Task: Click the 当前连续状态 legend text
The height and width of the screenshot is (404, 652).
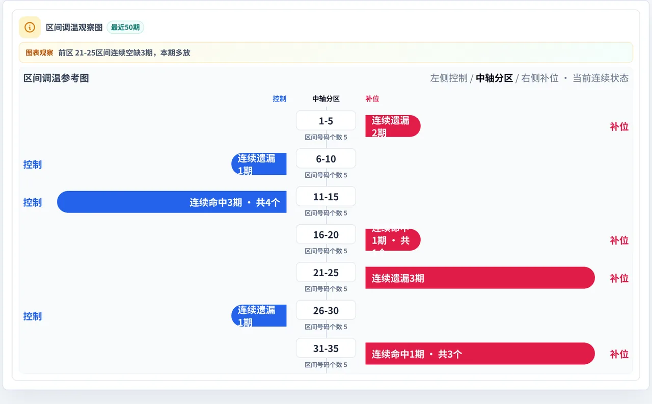Action: coord(601,78)
